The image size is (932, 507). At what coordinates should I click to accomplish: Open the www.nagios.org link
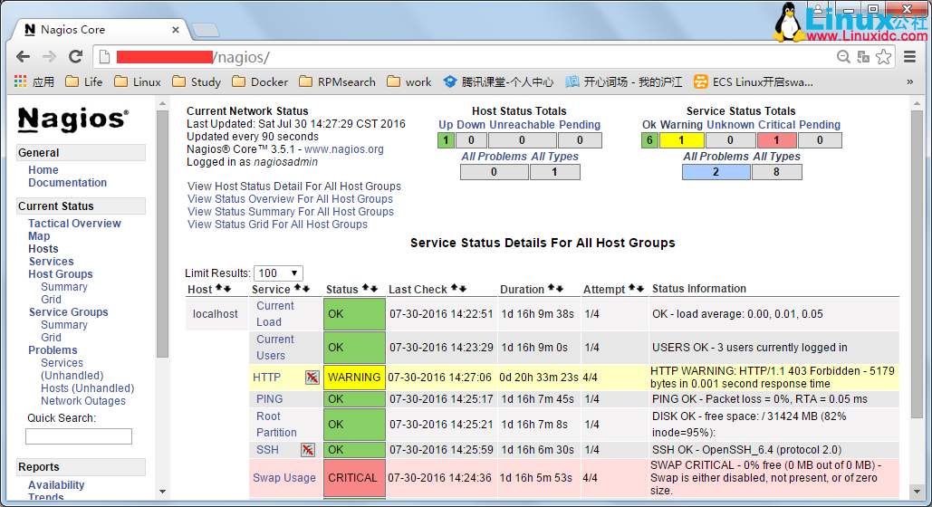point(344,149)
